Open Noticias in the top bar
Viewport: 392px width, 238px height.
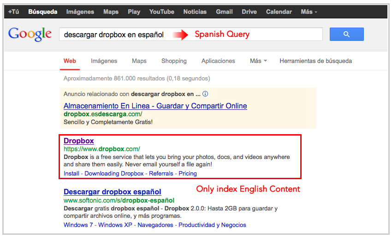pyautogui.click(x=195, y=11)
